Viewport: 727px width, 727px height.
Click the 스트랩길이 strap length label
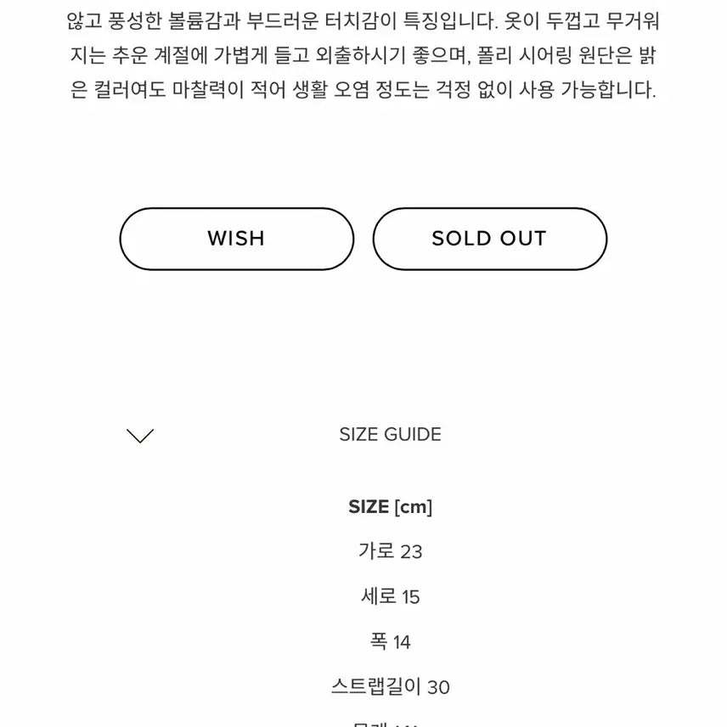click(x=376, y=686)
